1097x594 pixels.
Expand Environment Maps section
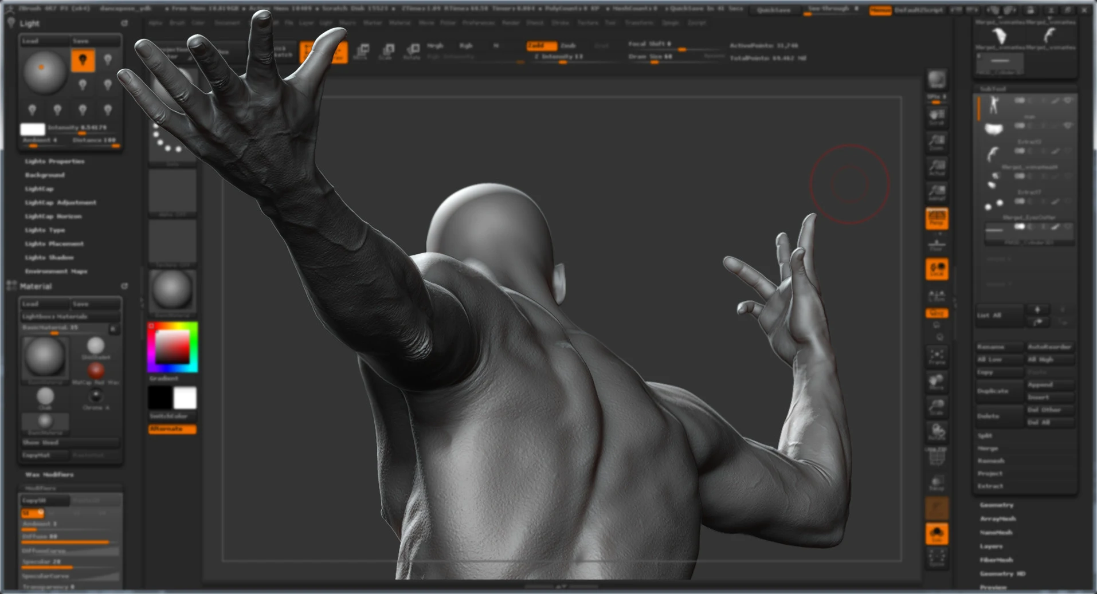click(56, 272)
